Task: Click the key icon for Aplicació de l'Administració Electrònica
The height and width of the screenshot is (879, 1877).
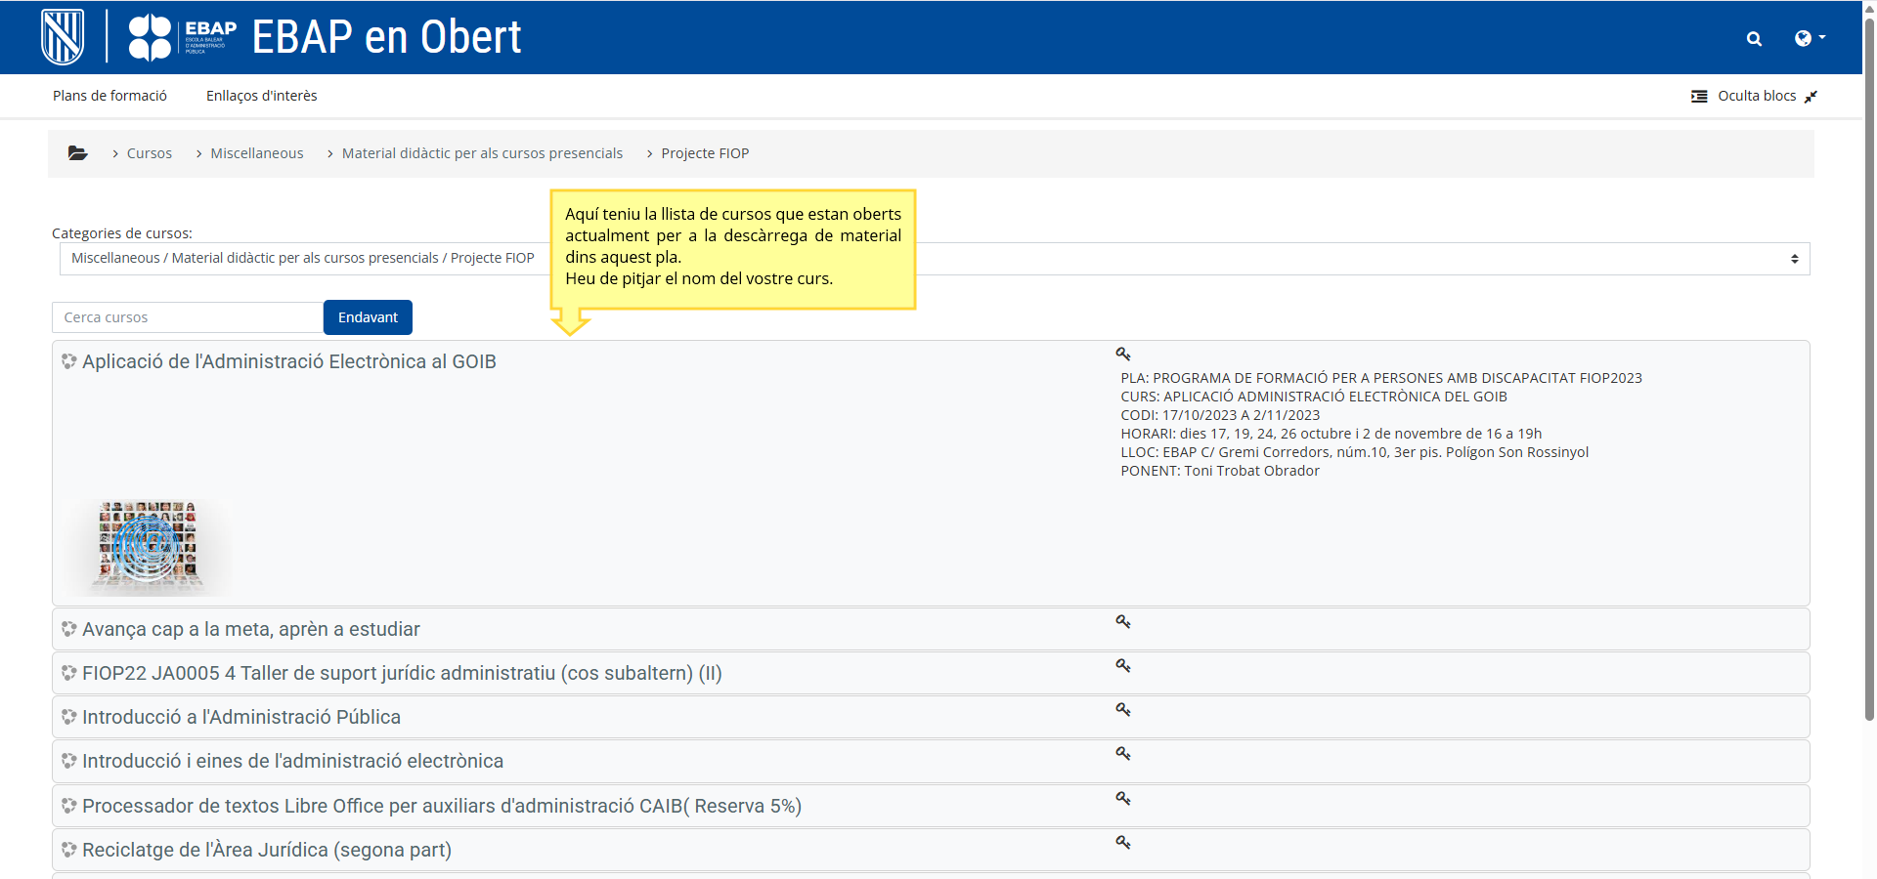Action: click(1123, 355)
